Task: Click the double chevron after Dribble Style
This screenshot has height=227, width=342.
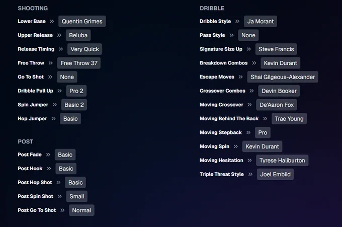Action: coord(237,21)
